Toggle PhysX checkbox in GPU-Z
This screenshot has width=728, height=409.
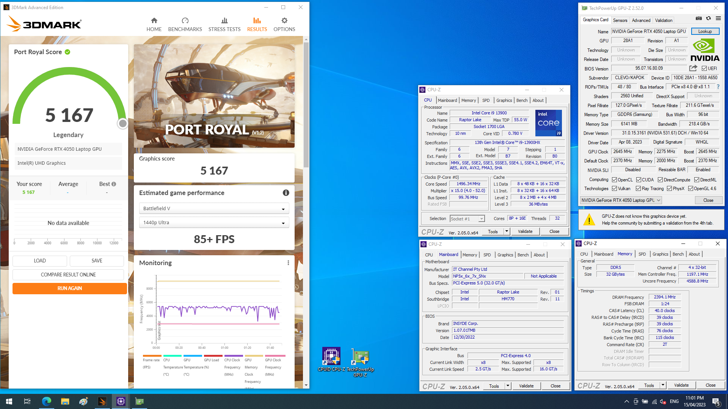pos(669,189)
